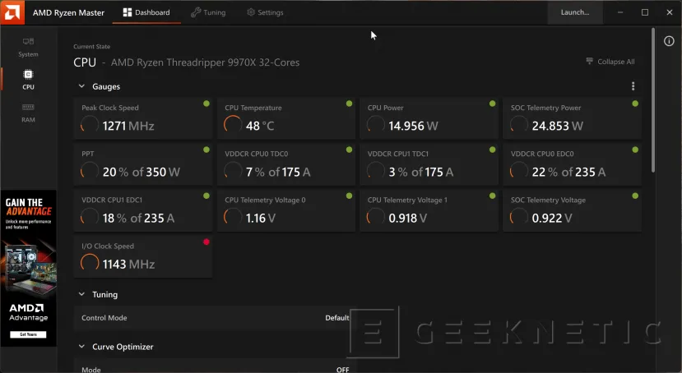Click the AMD Ryzen Threadripper 9970X title

coord(205,62)
